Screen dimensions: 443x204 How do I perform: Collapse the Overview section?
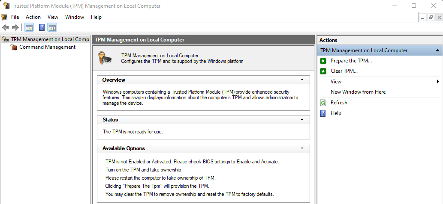tap(302, 80)
